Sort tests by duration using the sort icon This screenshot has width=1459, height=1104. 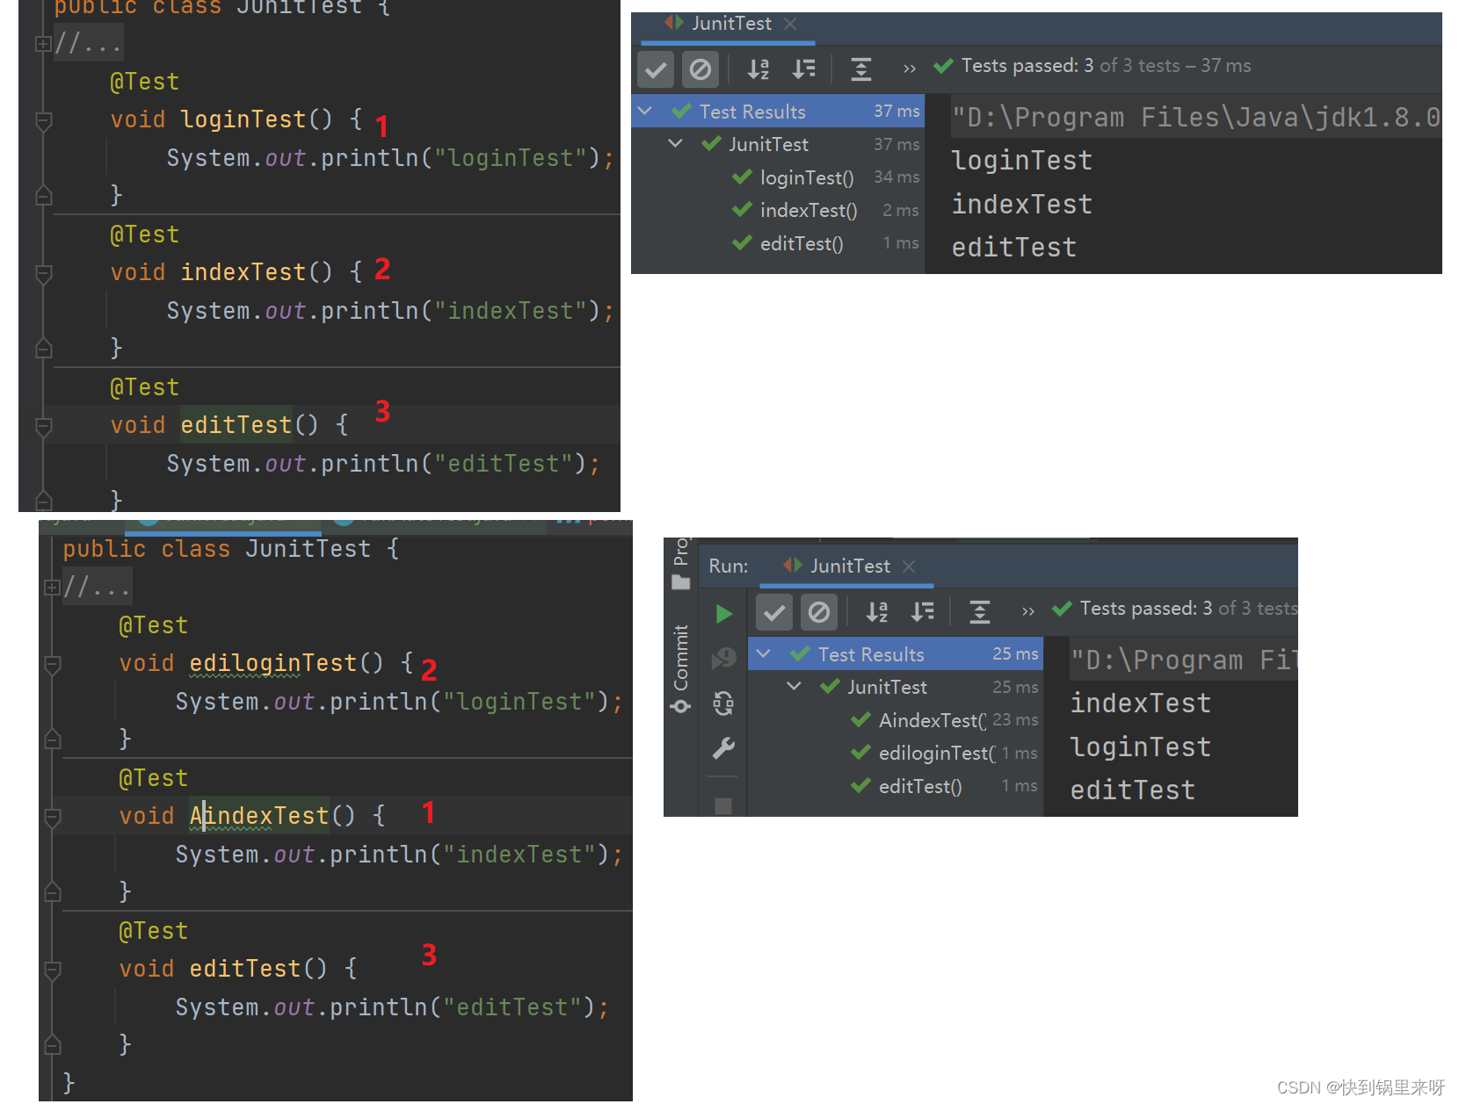pos(803,69)
